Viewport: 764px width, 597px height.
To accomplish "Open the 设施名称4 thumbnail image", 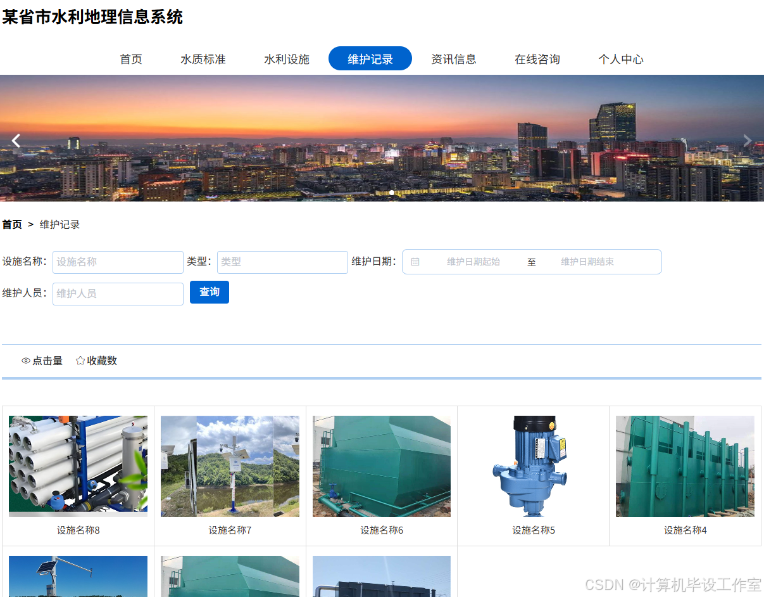I will (x=685, y=466).
